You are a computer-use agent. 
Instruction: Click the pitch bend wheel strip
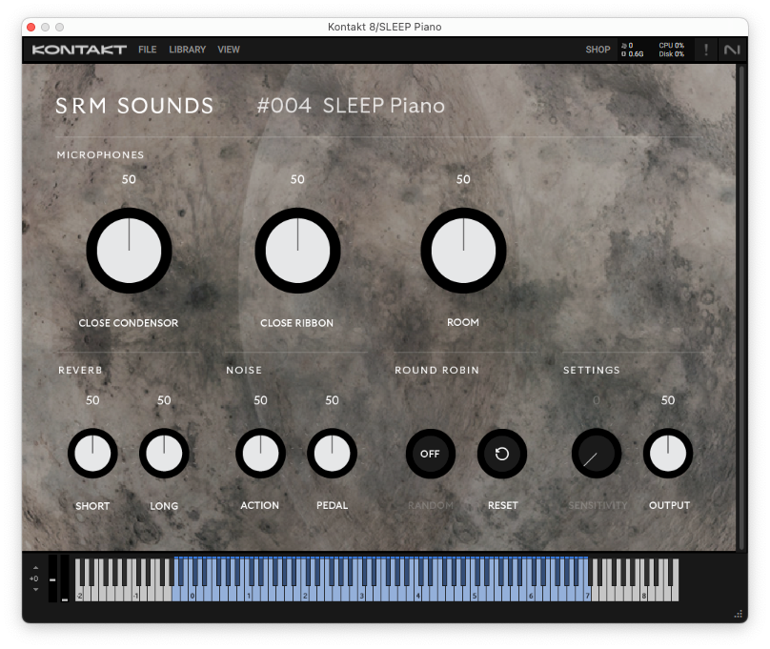[52, 578]
